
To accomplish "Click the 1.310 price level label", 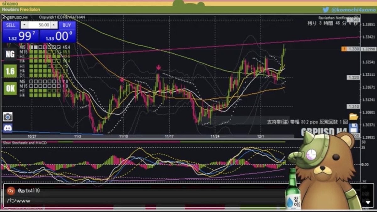I will (x=353, y=106).
